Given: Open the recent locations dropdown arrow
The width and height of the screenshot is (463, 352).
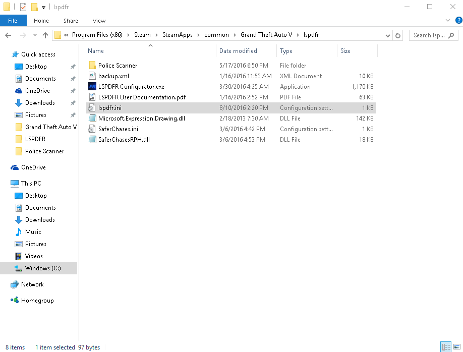Looking at the screenshot, I should tap(35, 35).
